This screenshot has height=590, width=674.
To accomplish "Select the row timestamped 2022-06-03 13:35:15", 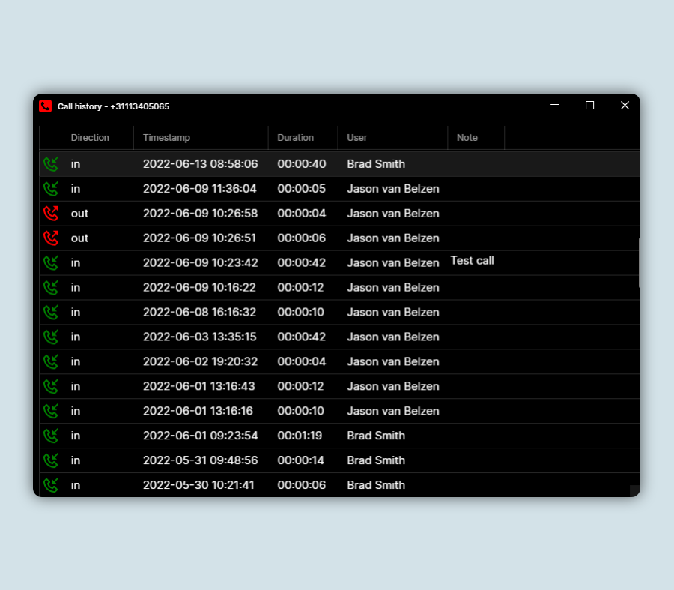I will (199, 337).
